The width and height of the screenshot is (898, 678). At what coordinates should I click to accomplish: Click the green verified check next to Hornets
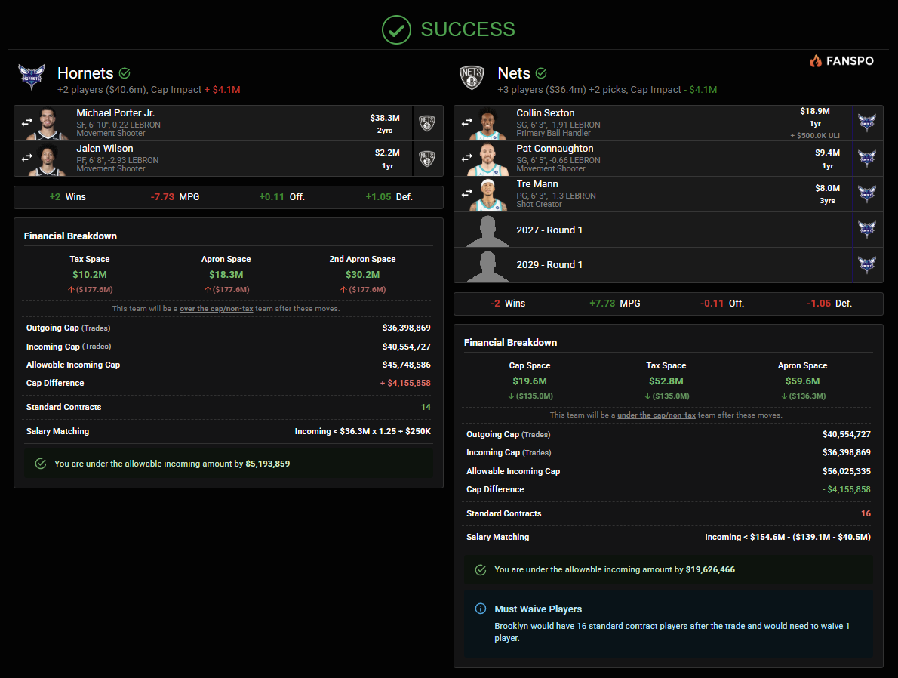(125, 72)
